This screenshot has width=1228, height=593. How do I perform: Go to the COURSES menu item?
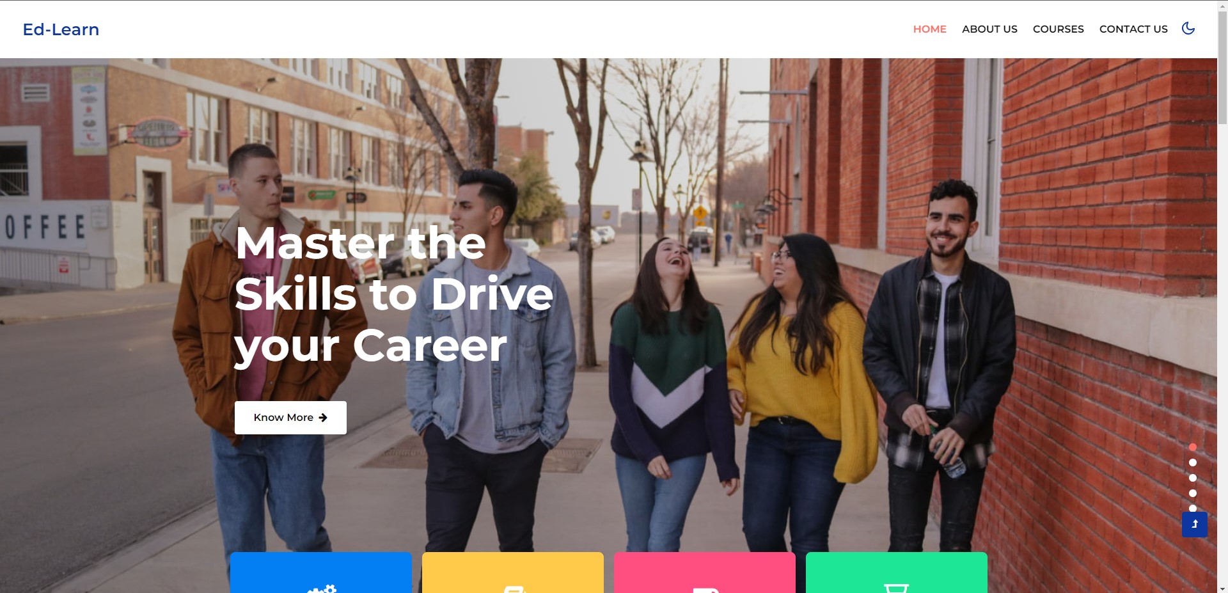1058,29
